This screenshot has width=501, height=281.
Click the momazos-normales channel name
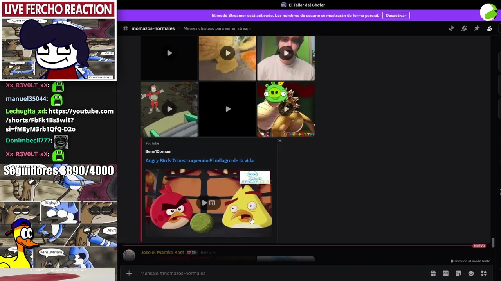(x=153, y=28)
